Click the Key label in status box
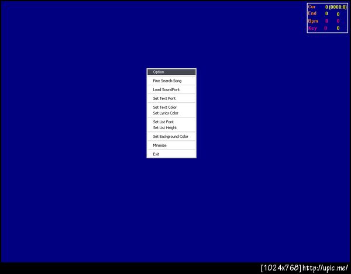 312,28
